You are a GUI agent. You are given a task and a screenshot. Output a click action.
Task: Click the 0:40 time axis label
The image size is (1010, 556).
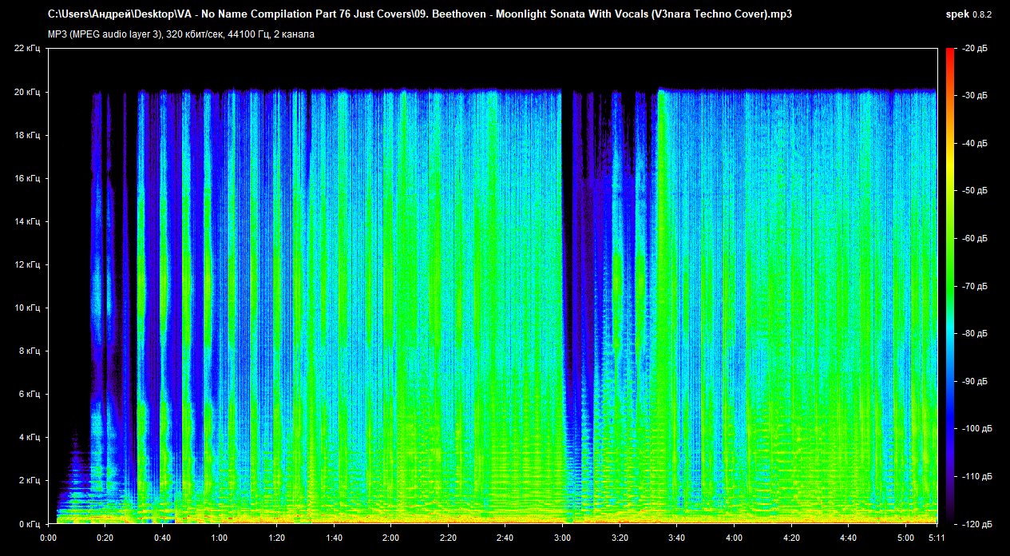[162, 538]
